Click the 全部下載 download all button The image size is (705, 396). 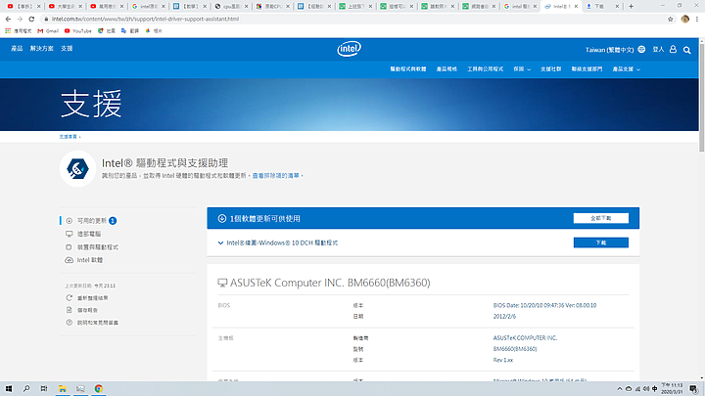click(600, 218)
